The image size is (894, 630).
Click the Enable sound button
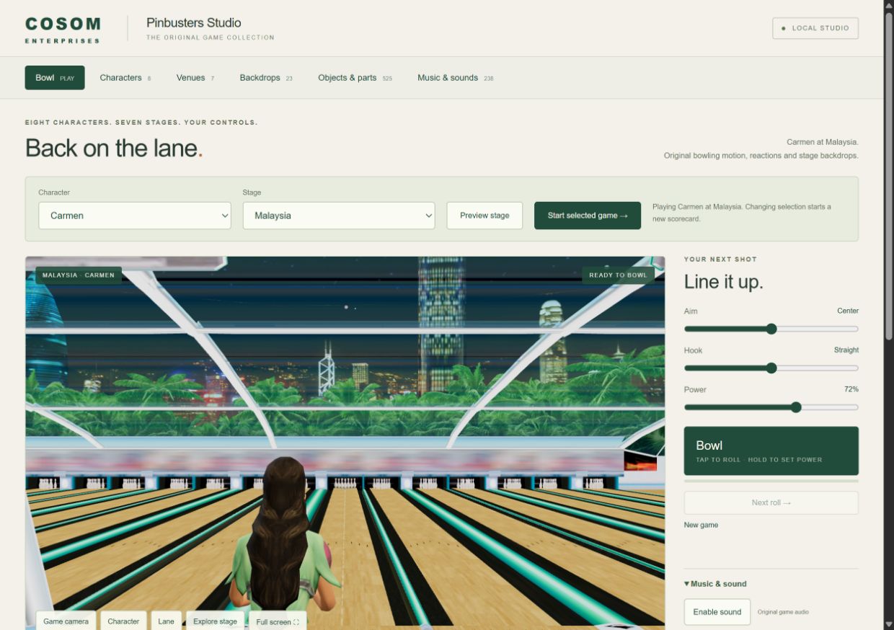pos(717,612)
